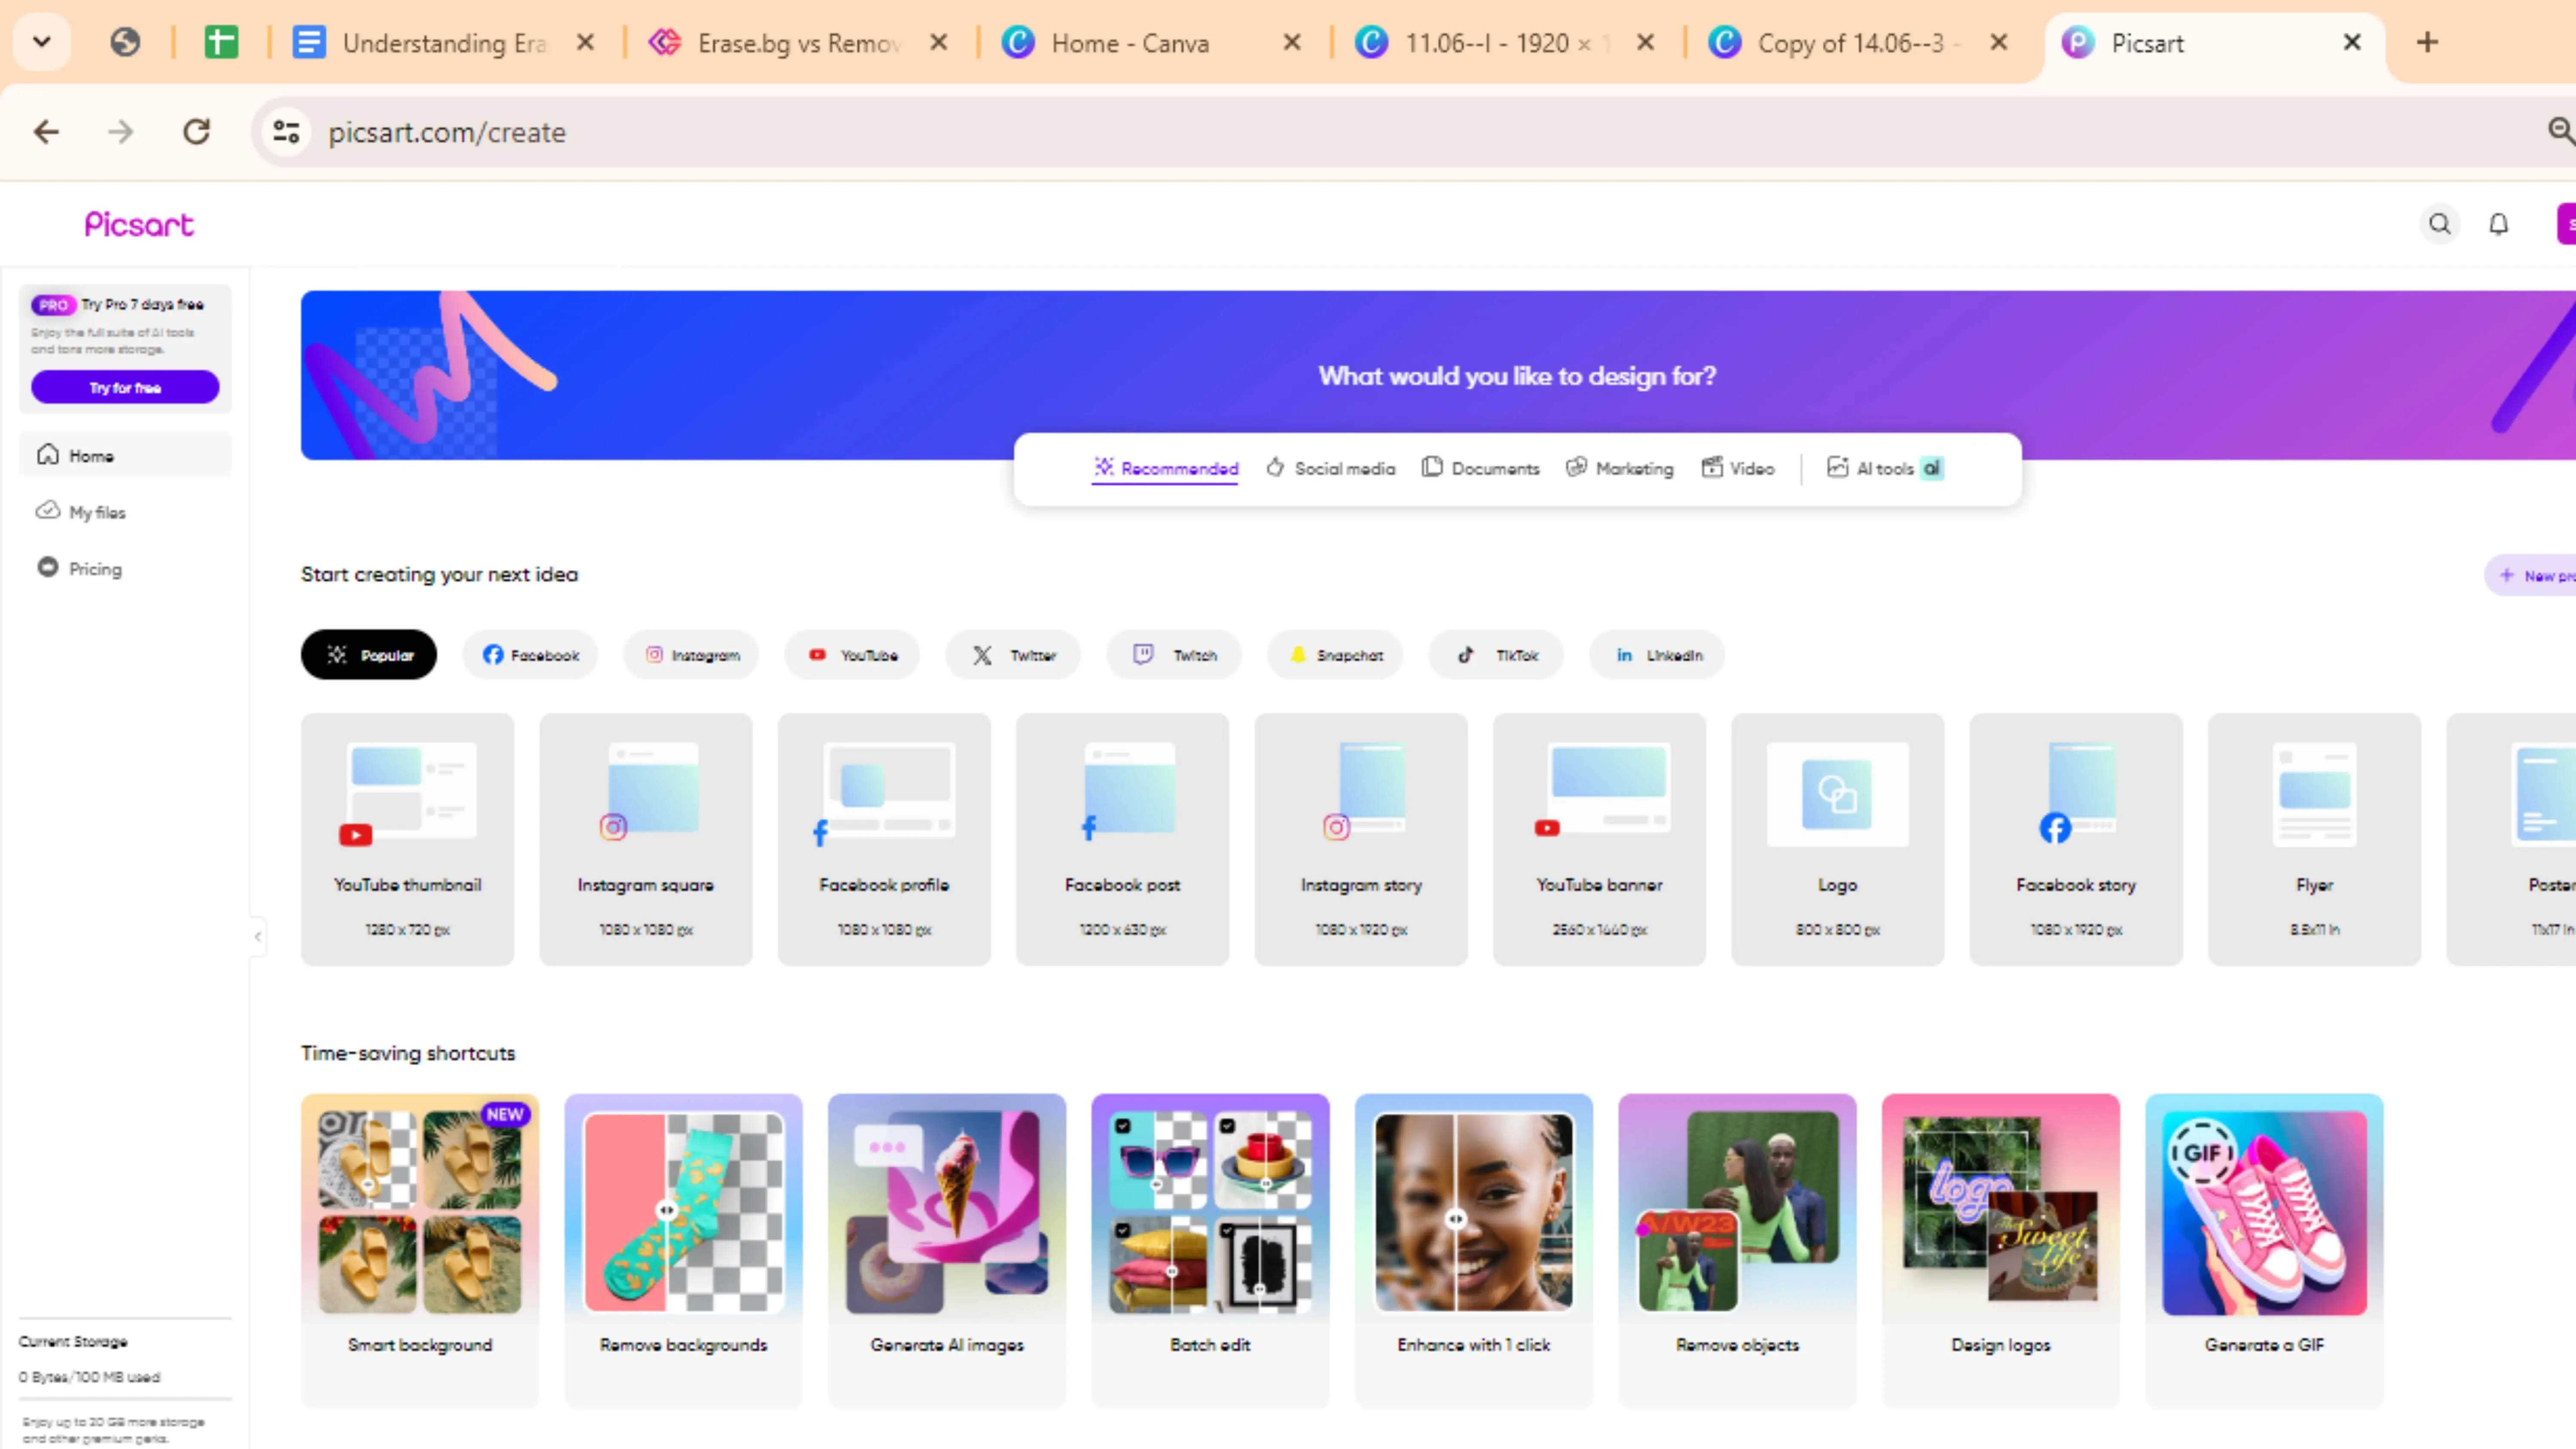This screenshot has width=2576, height=1449.
Task: Select the Documents tab
Action: [1481, 468]
